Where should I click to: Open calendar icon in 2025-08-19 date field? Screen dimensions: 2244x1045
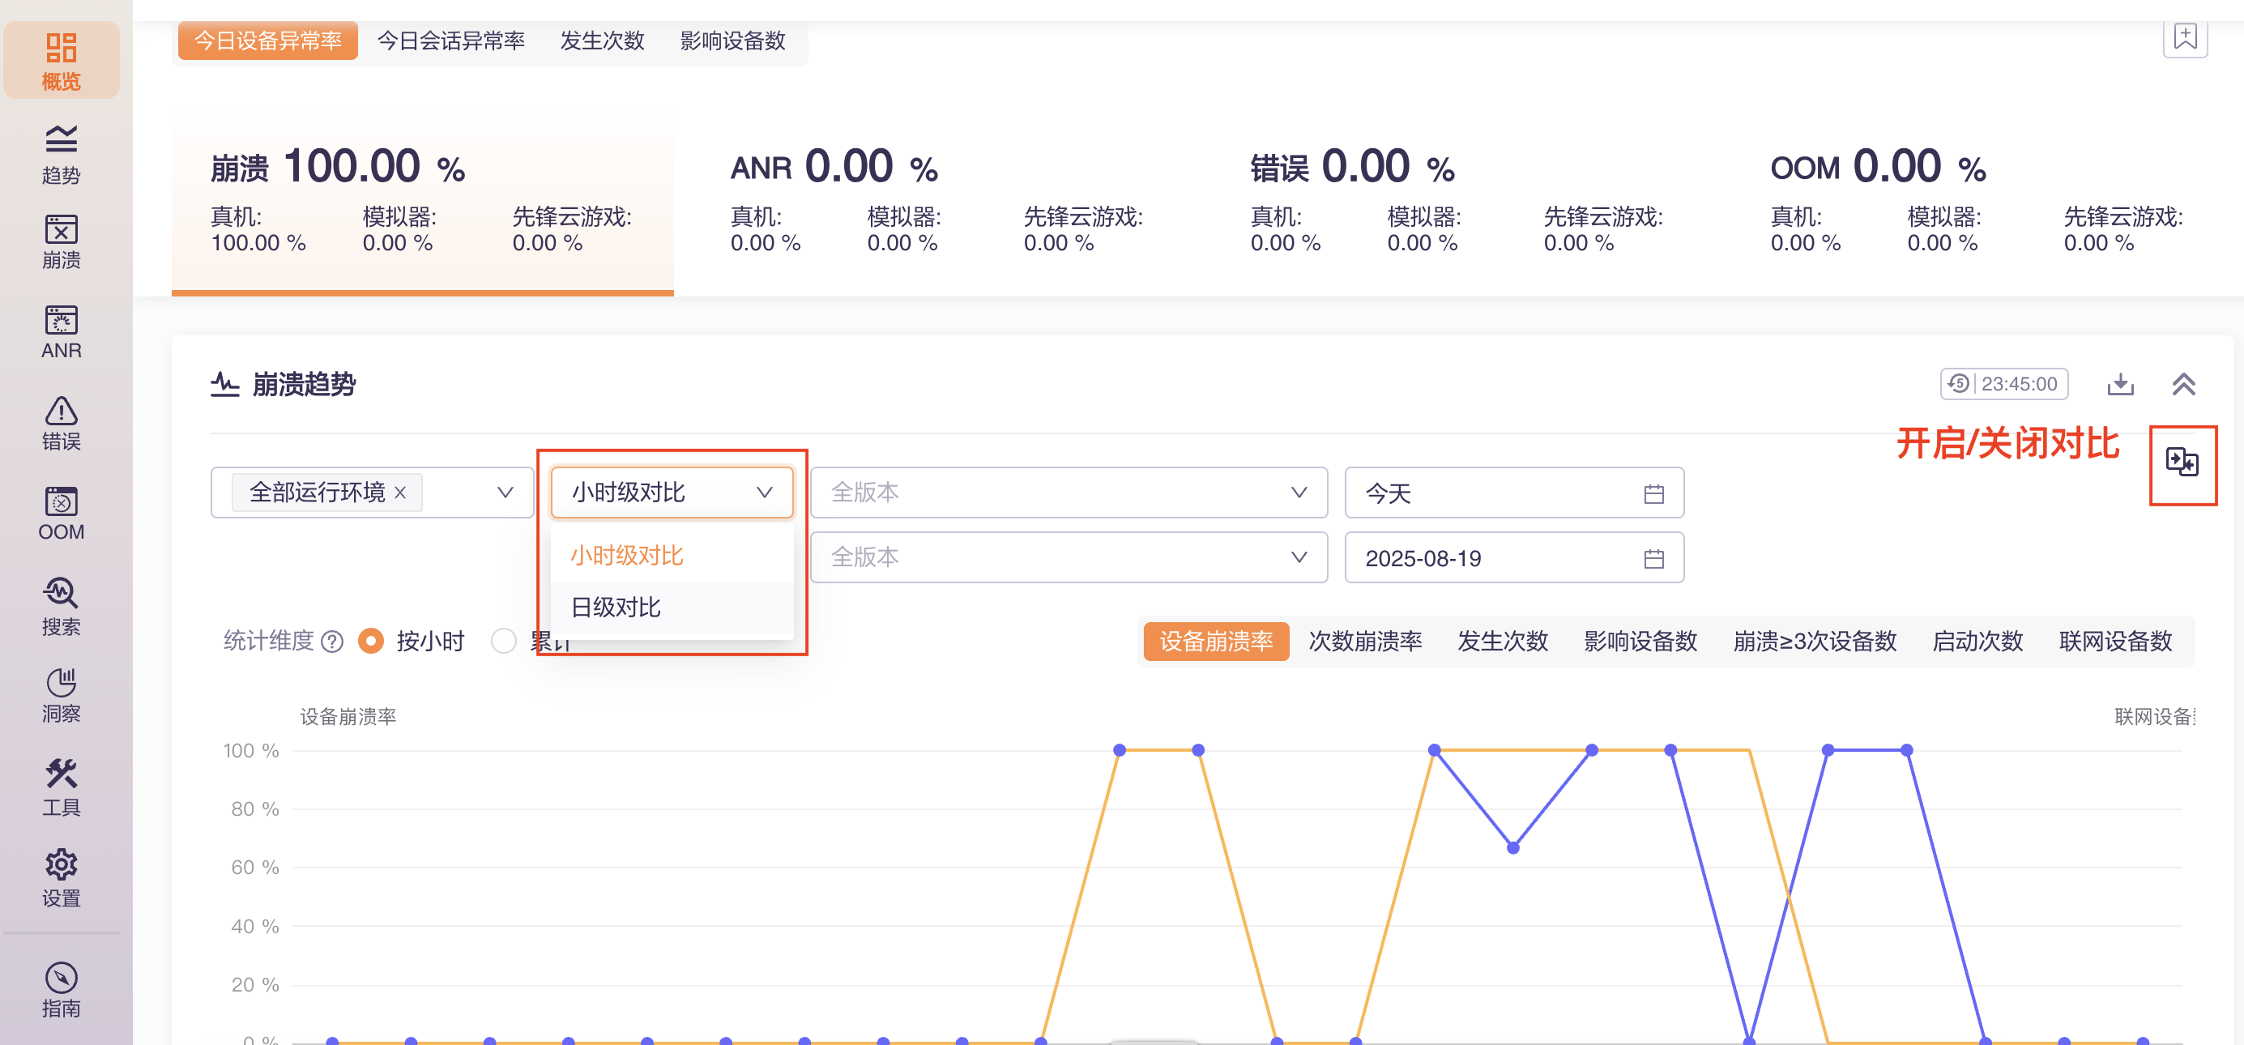[1653, 558]
